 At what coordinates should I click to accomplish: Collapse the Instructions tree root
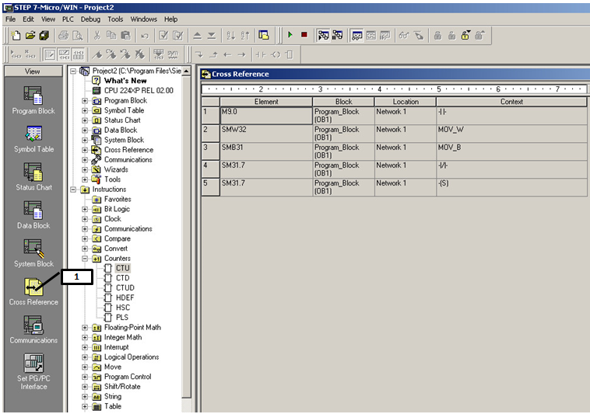pyautogui.click(x=74, y=190)
